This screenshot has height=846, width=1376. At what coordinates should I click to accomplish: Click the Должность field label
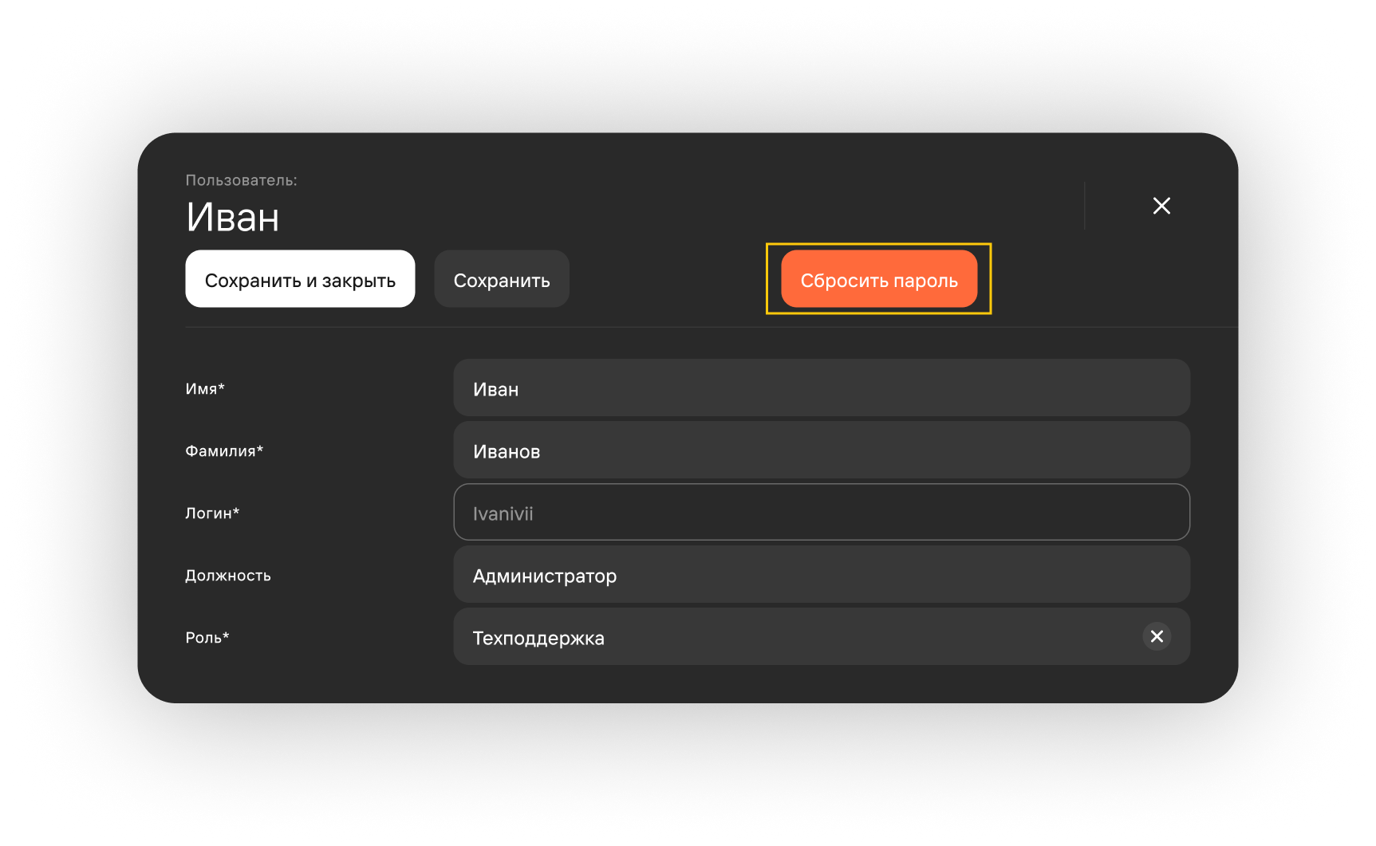tap(228, 576)
